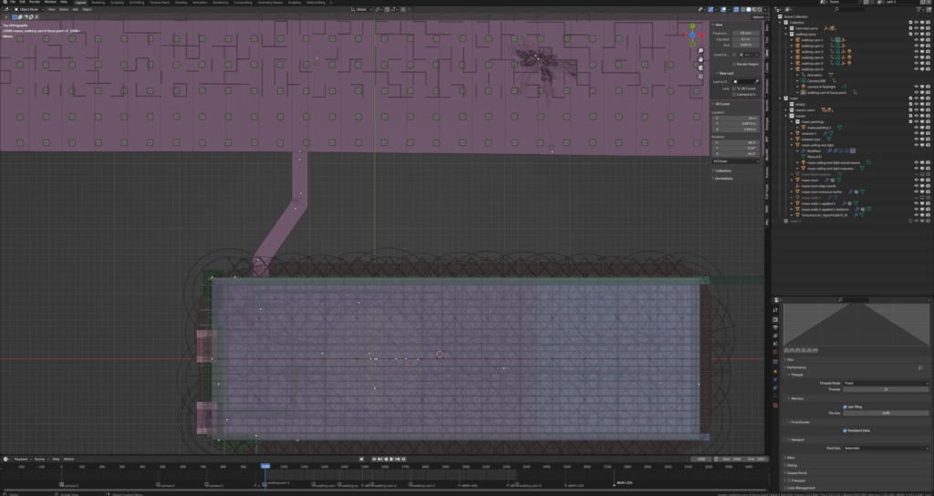
Task: Enable the Freestyle checkbox
Action: click(789, 480)
